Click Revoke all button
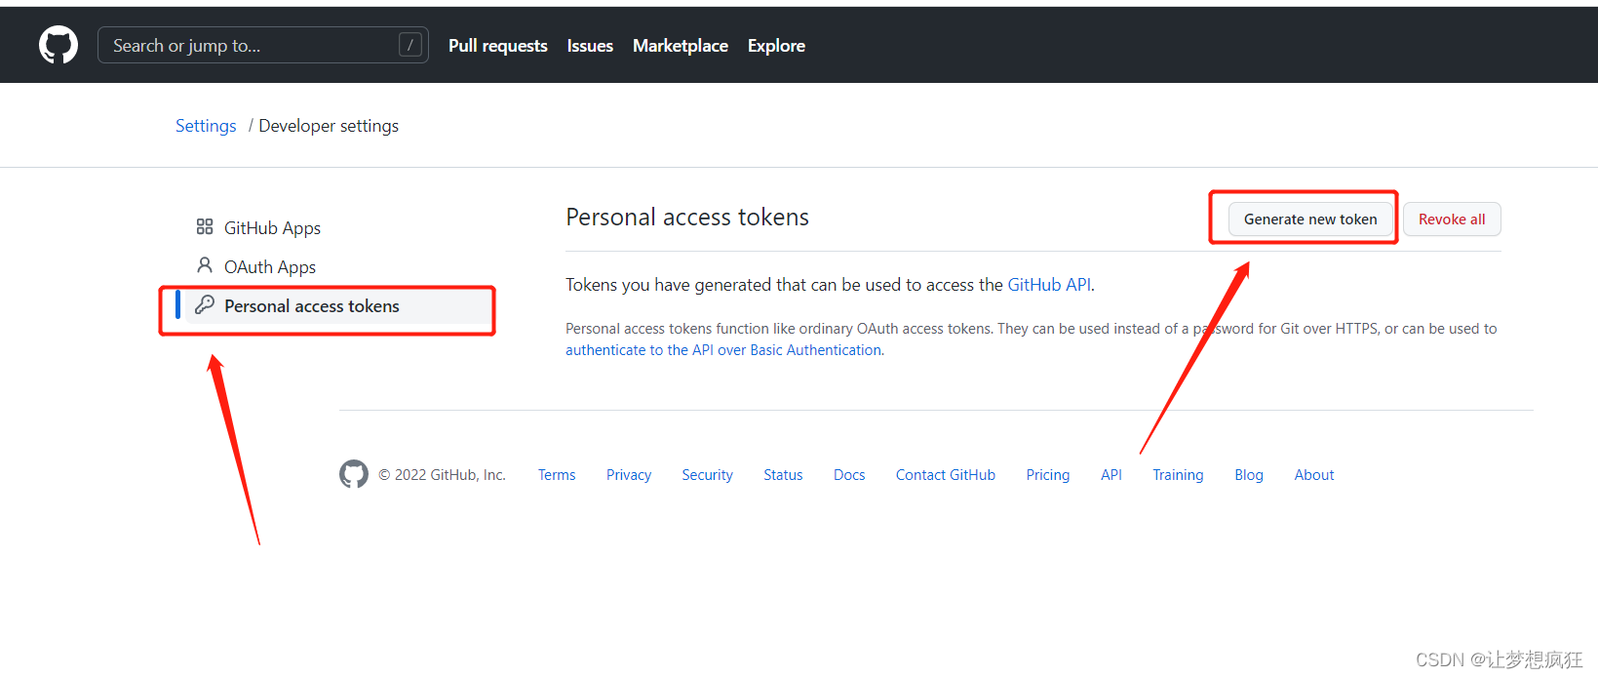The image size is (1598, 678). pos(1452,219)
